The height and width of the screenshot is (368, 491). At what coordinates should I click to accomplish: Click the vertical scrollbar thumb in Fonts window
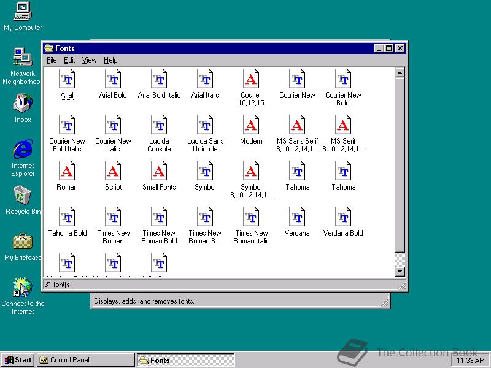pos(400,165)
